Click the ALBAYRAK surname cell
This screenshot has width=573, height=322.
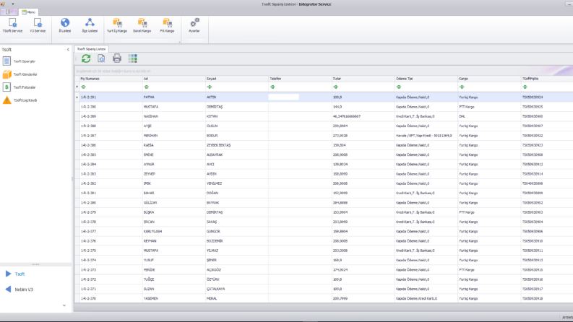[237, 155]
